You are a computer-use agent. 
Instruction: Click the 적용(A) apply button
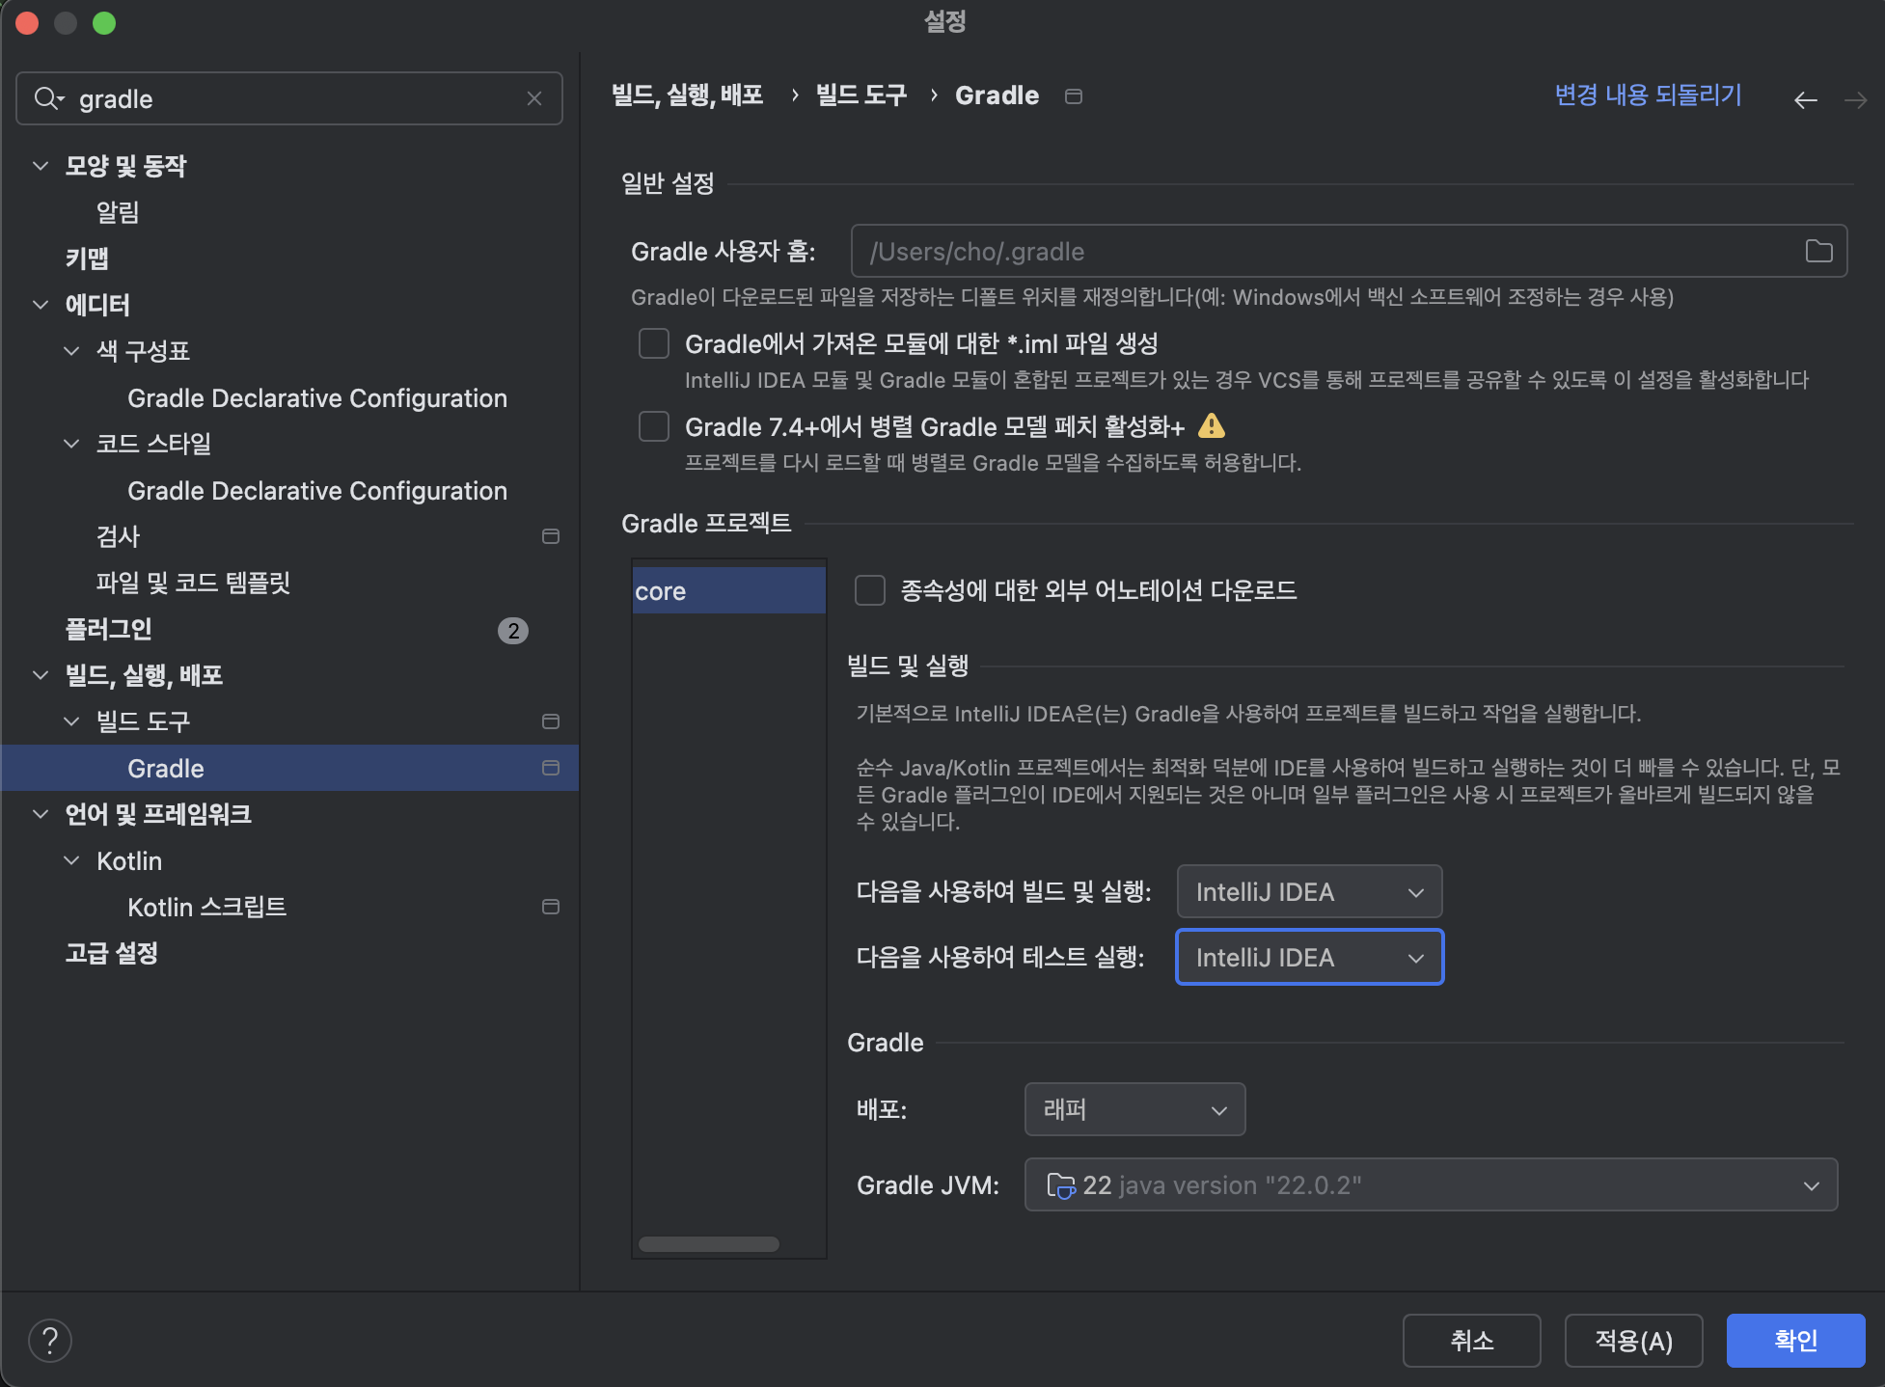pyautogui.click(x=1633, y=1341)
